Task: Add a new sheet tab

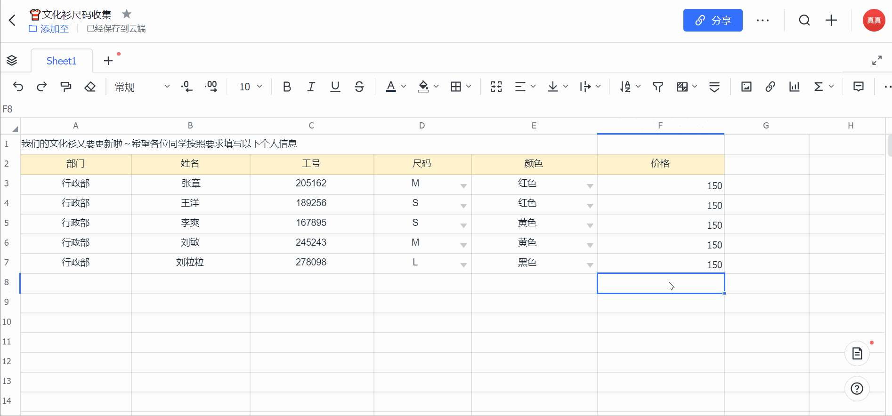Action: [108, 61]
